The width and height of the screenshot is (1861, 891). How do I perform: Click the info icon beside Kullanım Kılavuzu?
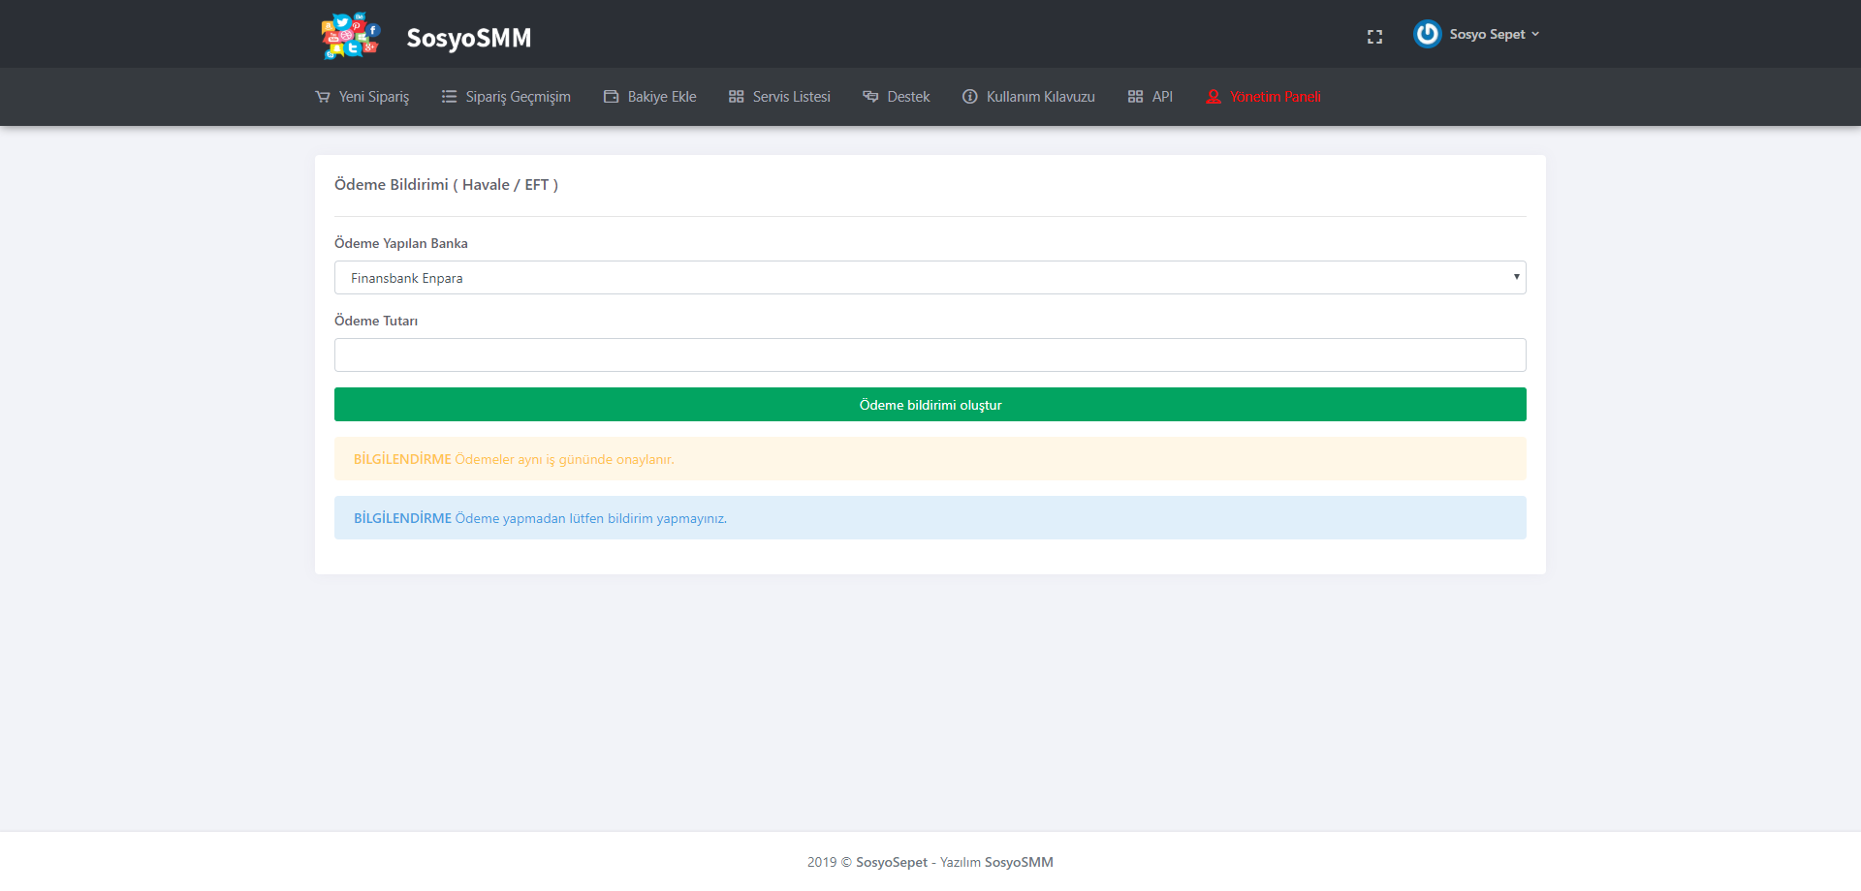(969, 97)
